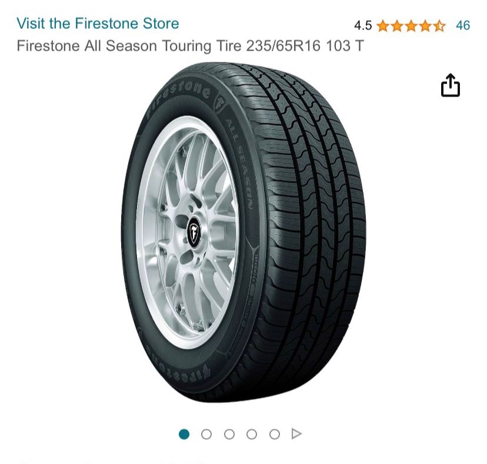This screenshot has width=487, height=464.
Task: Switch to the third image dot
Action: pyautogui.click(x=229, y=434)
